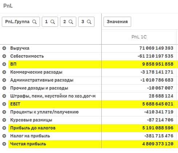Click value -381 715 476
Viewport: 178px width, 153px height.
(159, 136)
